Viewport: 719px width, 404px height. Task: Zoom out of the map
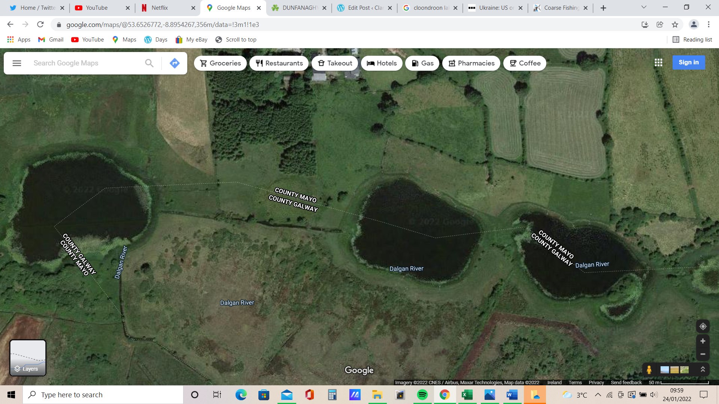tap(703, 354)
